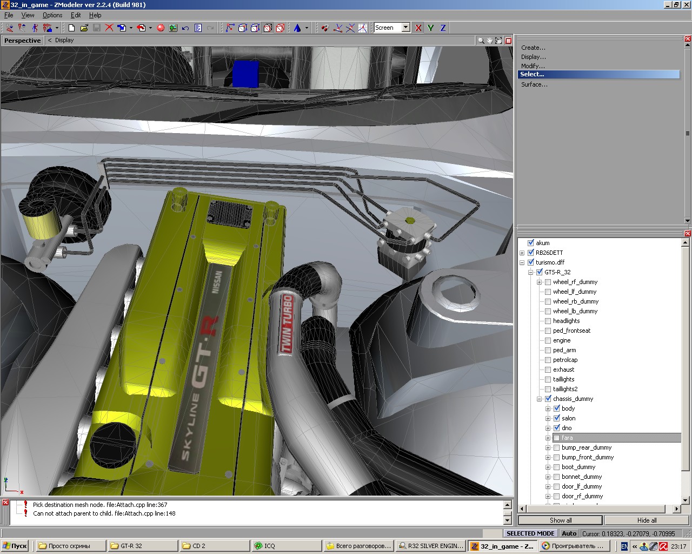This screenshot has height=554, width=692.
Task: Open the View menu
Action: point(28,15)
